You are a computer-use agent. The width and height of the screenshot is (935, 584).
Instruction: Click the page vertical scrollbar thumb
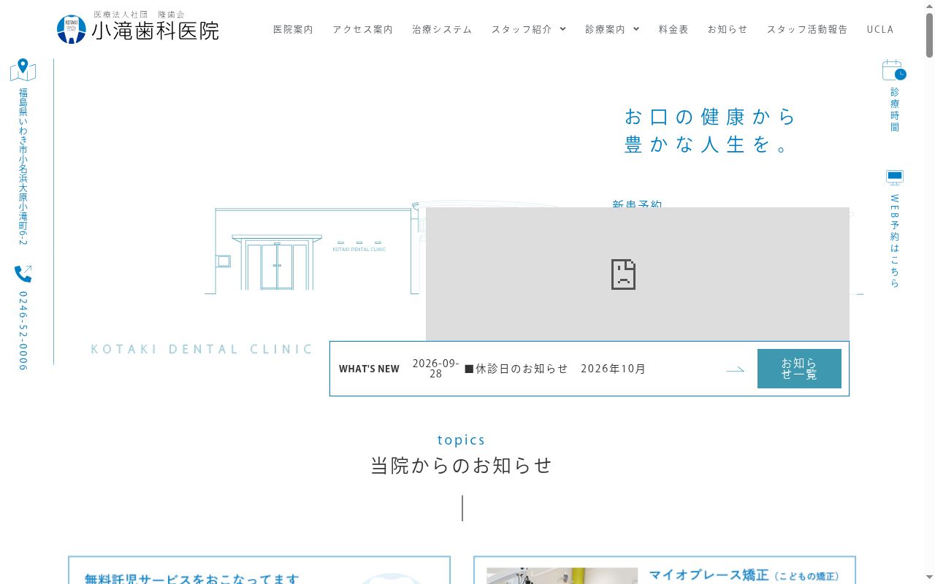click(929, 35)
